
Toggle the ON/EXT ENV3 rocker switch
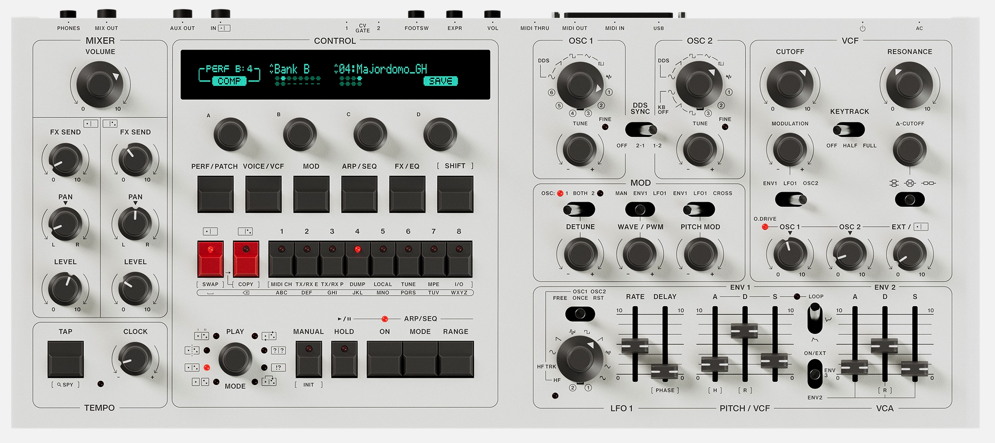[x=814, y=374]
